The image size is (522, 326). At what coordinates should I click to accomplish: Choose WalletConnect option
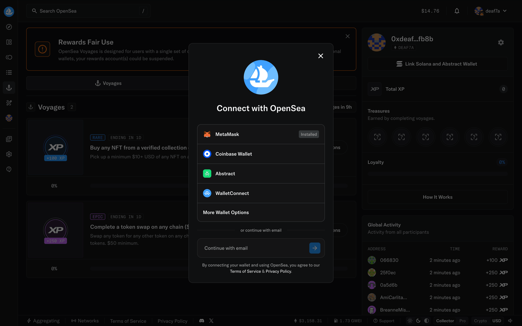pos(261,193)
